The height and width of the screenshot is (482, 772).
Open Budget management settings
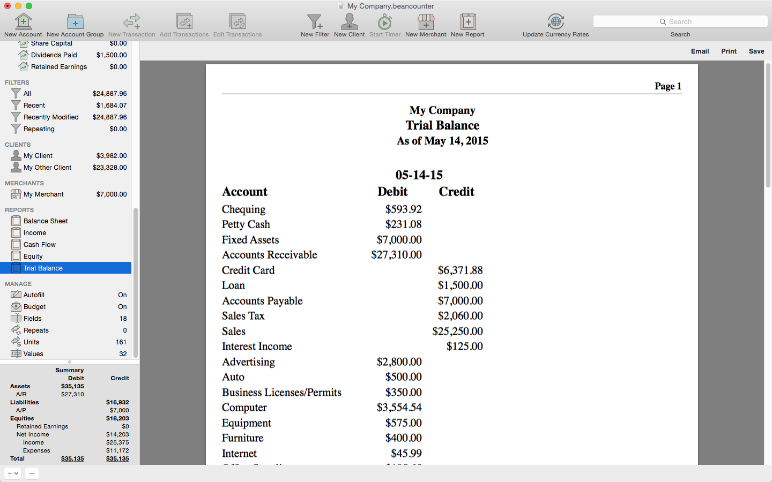pos(65,307)
